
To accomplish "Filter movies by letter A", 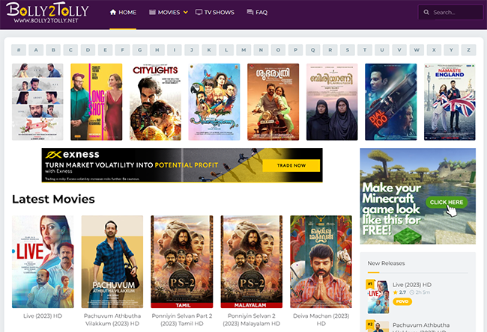I will [35, 50].
